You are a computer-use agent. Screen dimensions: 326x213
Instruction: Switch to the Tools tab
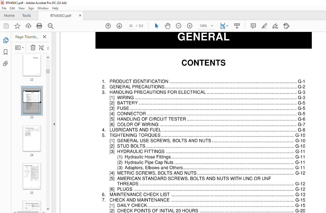pyautogui.click(x=26, y=16)
